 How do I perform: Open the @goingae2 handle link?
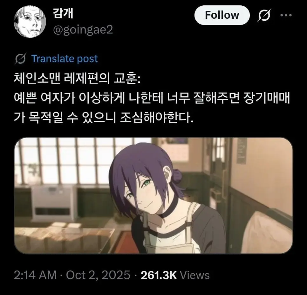(x=83, y=30)
